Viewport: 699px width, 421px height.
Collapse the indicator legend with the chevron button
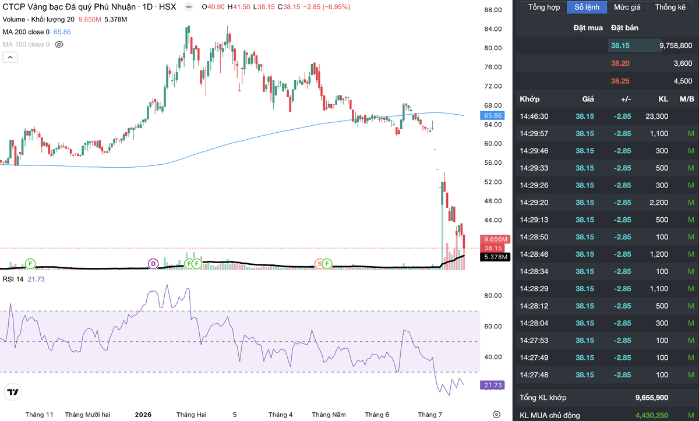coord(10,57)
